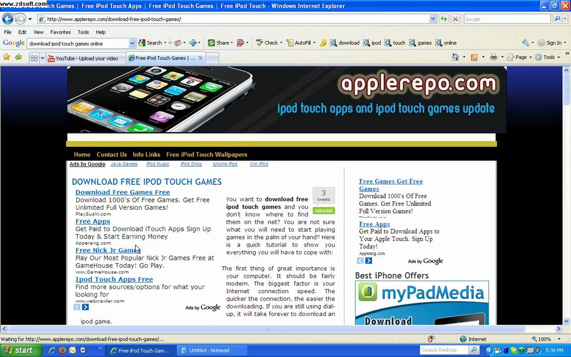
Task: Open the File menu
Action: pos(7,32)
